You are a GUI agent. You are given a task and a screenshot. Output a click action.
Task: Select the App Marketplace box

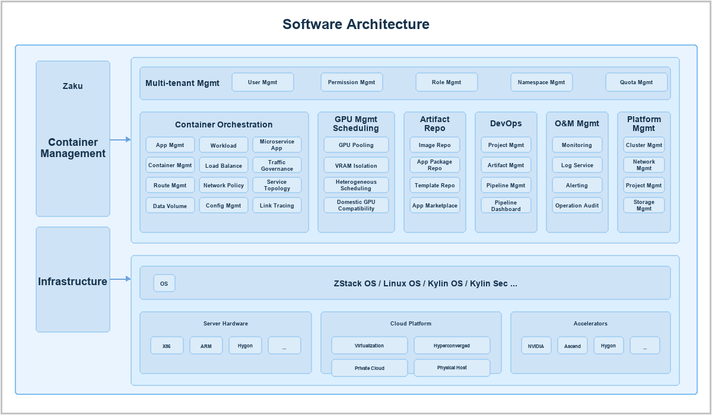point(435,206)
